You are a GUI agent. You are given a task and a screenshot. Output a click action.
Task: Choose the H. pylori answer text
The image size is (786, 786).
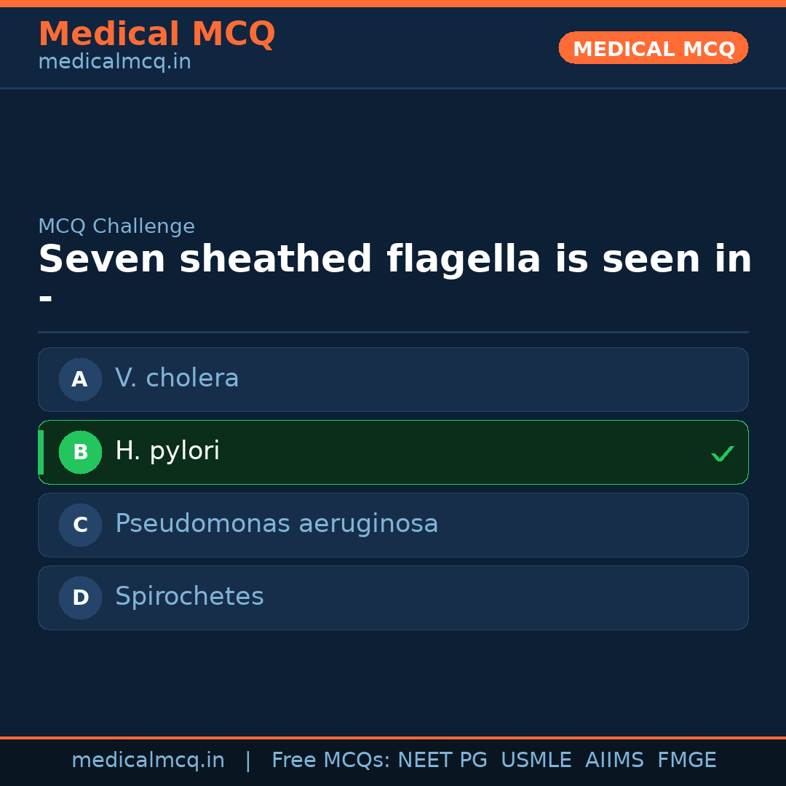point(167,451)
